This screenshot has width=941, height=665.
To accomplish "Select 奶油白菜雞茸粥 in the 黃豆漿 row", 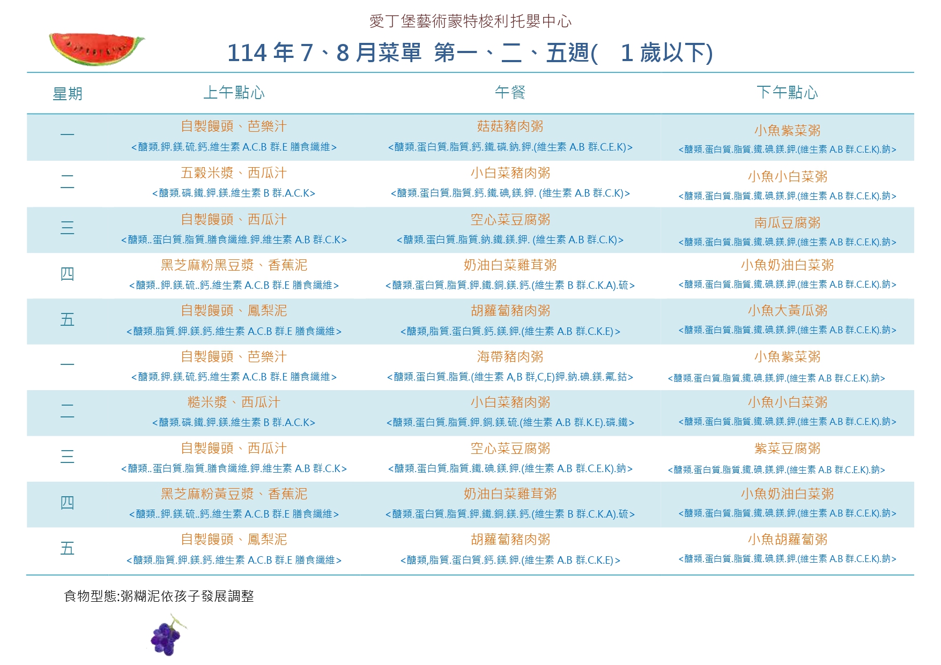I will (510, 494).
